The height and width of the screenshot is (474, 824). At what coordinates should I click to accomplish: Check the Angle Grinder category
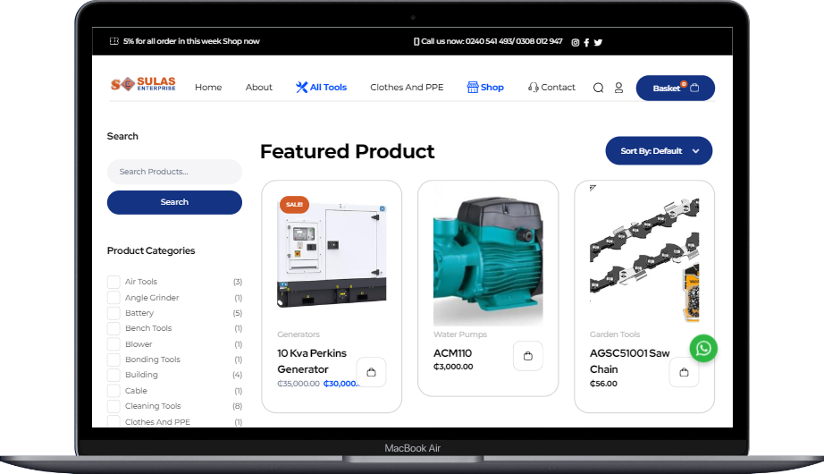point(114,298)
